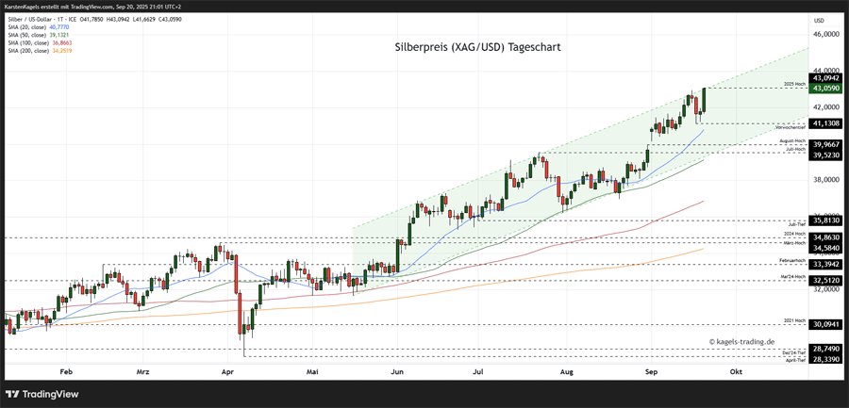This screenshot has width=849, height=408.
Task: Click the orange SMA 200 value 34,2519
Action: (59, 51)
